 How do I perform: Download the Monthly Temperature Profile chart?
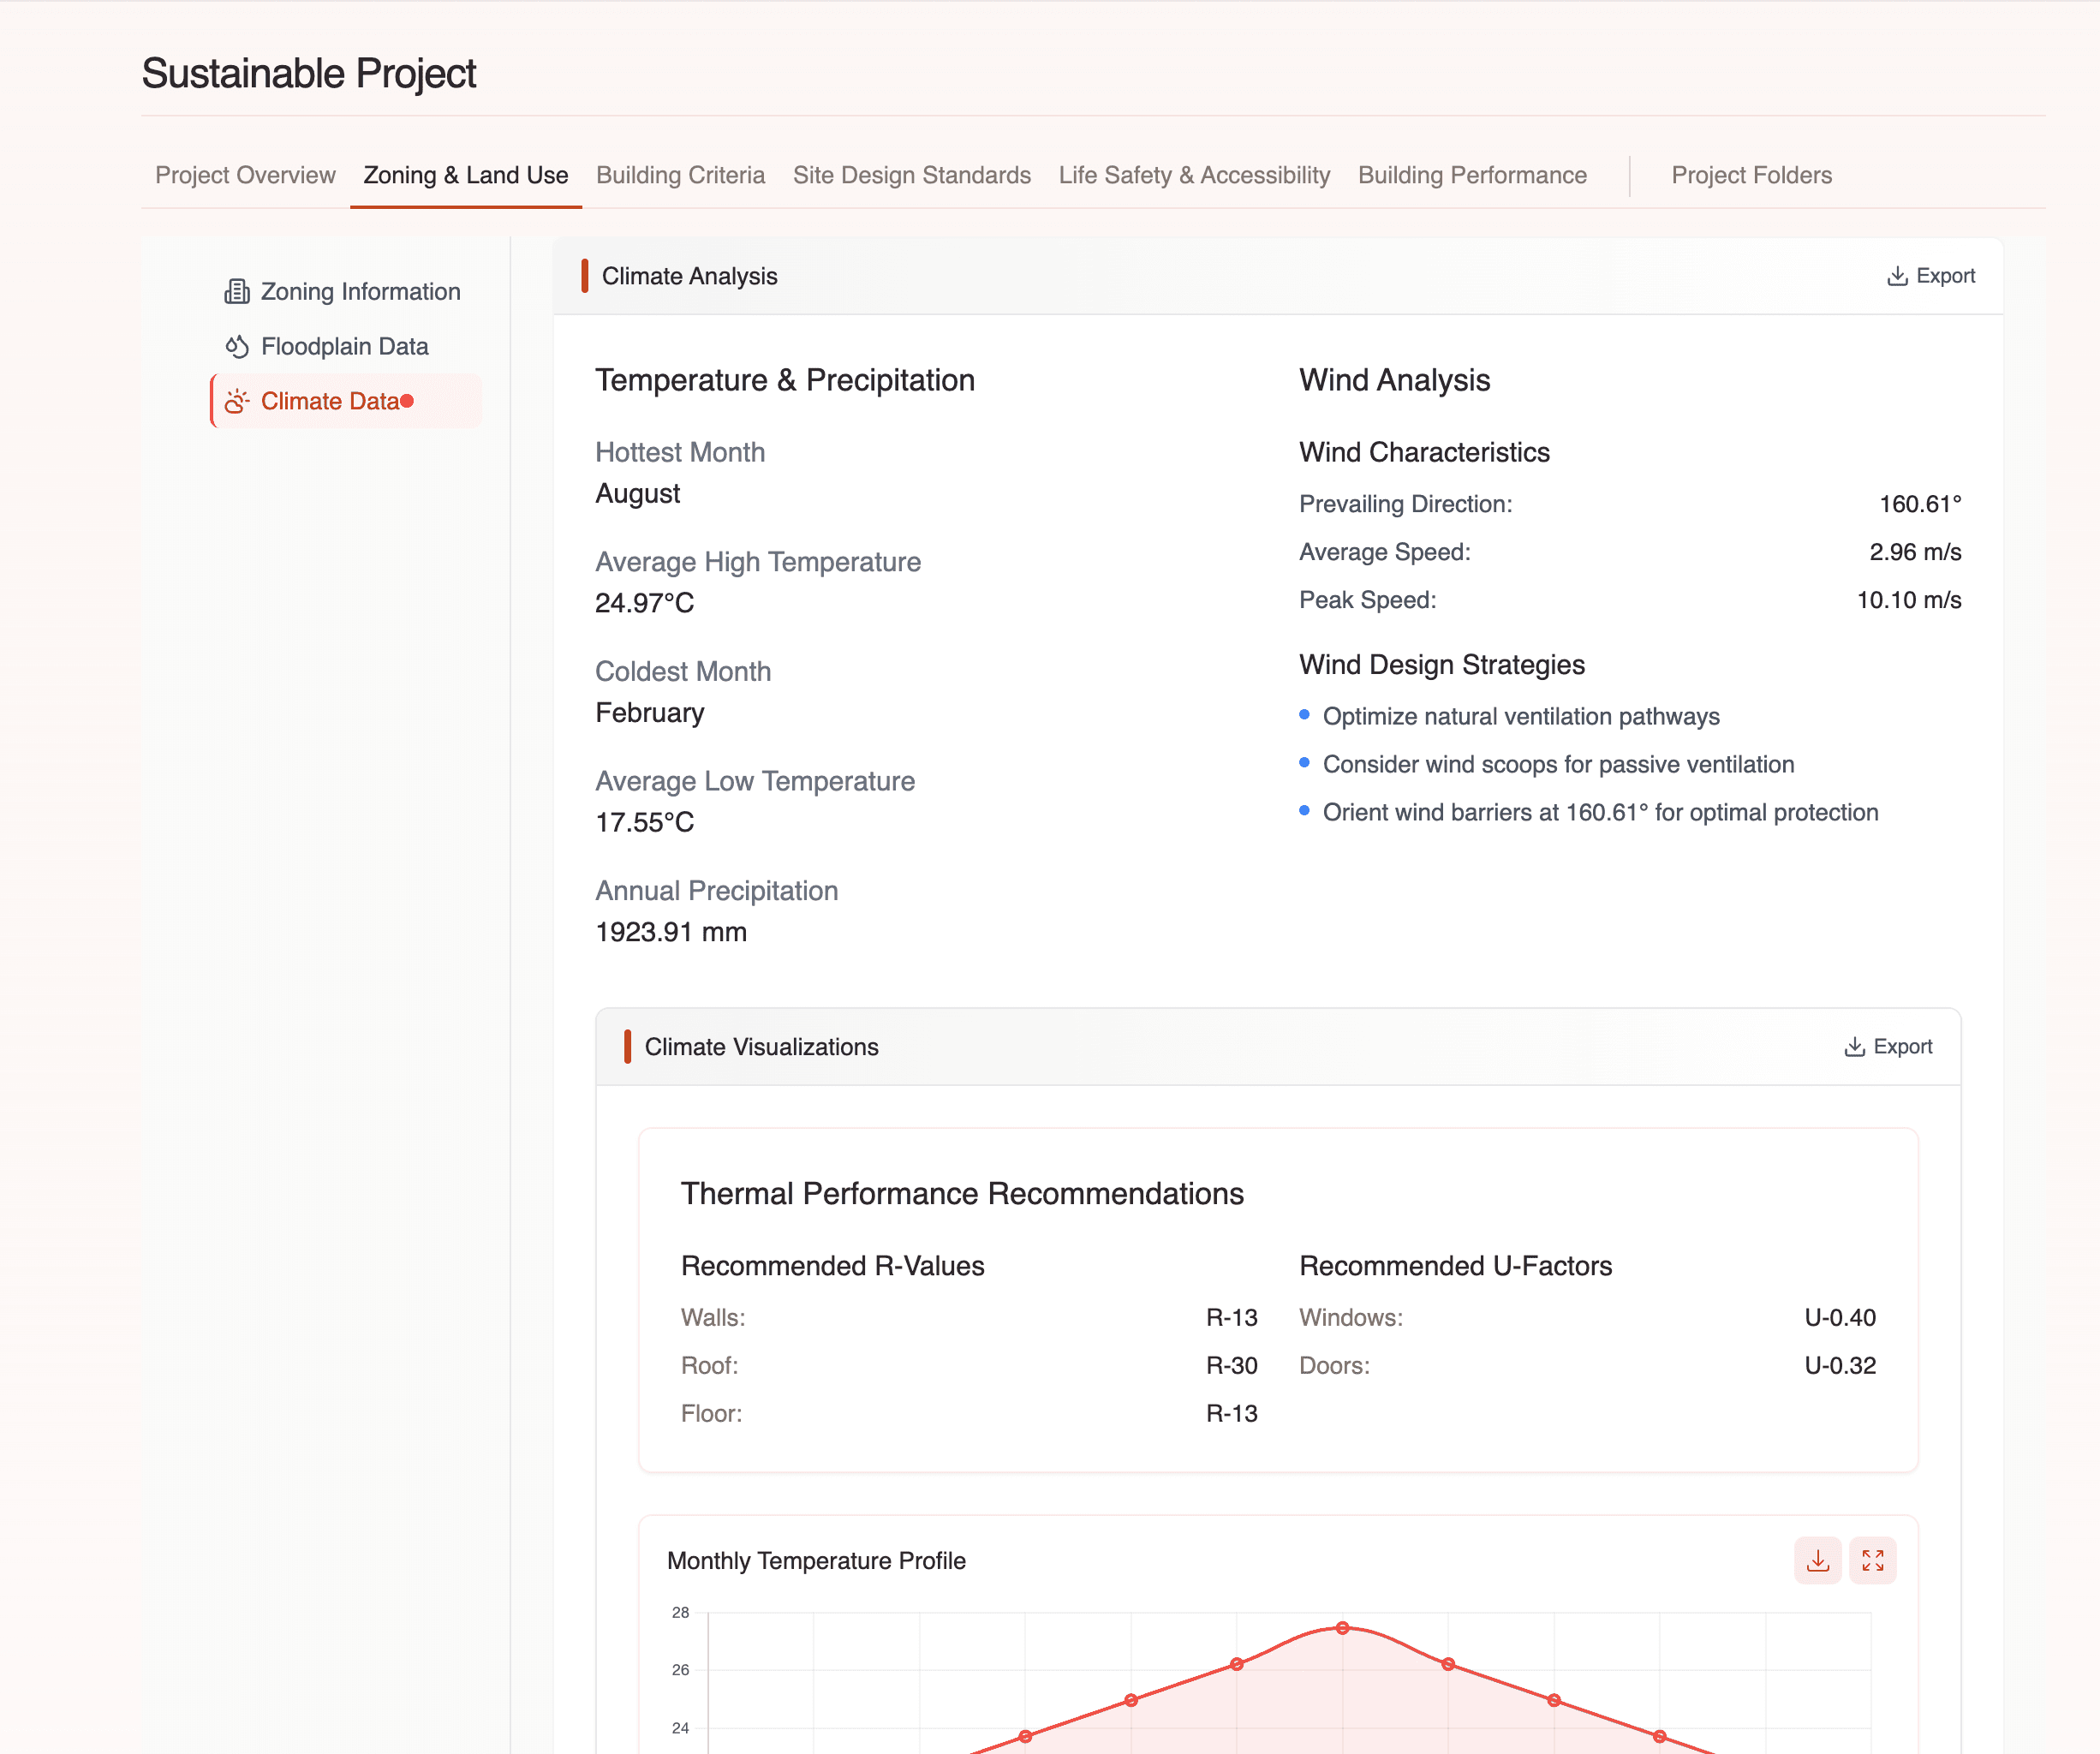pos(1817,1560)
